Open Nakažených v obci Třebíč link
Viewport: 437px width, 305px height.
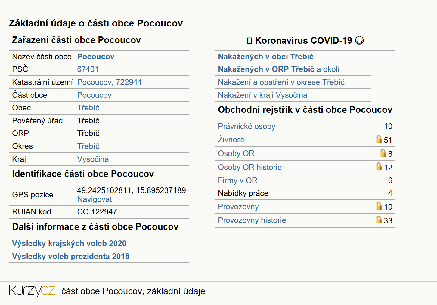click(x=266, y=57)
